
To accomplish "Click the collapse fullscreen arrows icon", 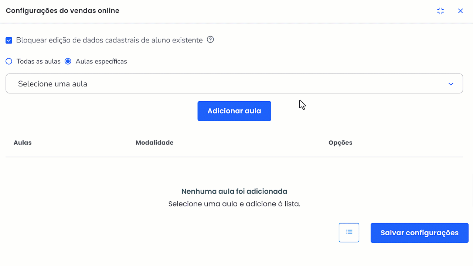I will 440,11.
